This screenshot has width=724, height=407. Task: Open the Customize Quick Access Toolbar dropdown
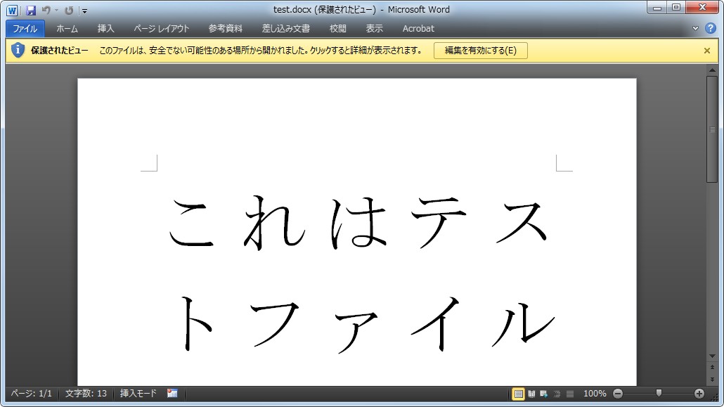[84, 11]
